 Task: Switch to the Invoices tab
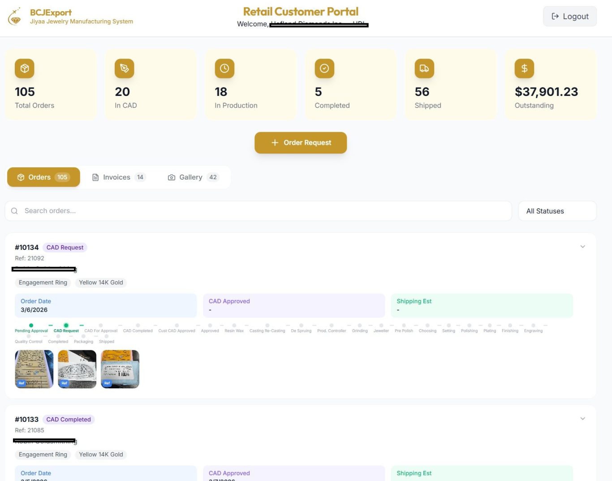[x=118, y=177]
